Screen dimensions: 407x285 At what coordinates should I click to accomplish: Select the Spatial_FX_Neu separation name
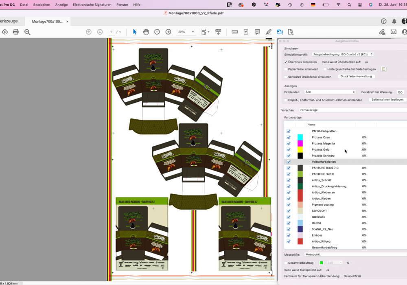[x=322, y=229]
